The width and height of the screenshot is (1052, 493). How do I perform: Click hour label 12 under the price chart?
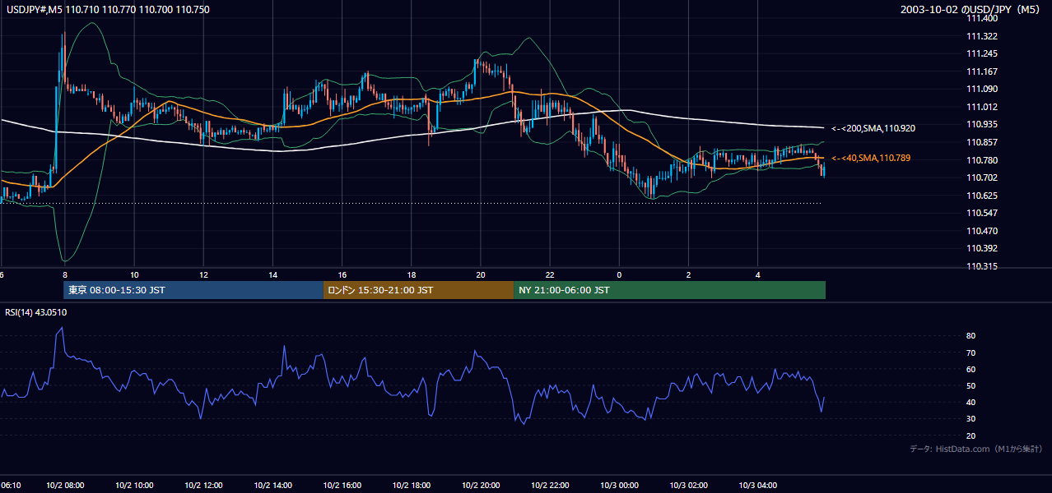203,274
